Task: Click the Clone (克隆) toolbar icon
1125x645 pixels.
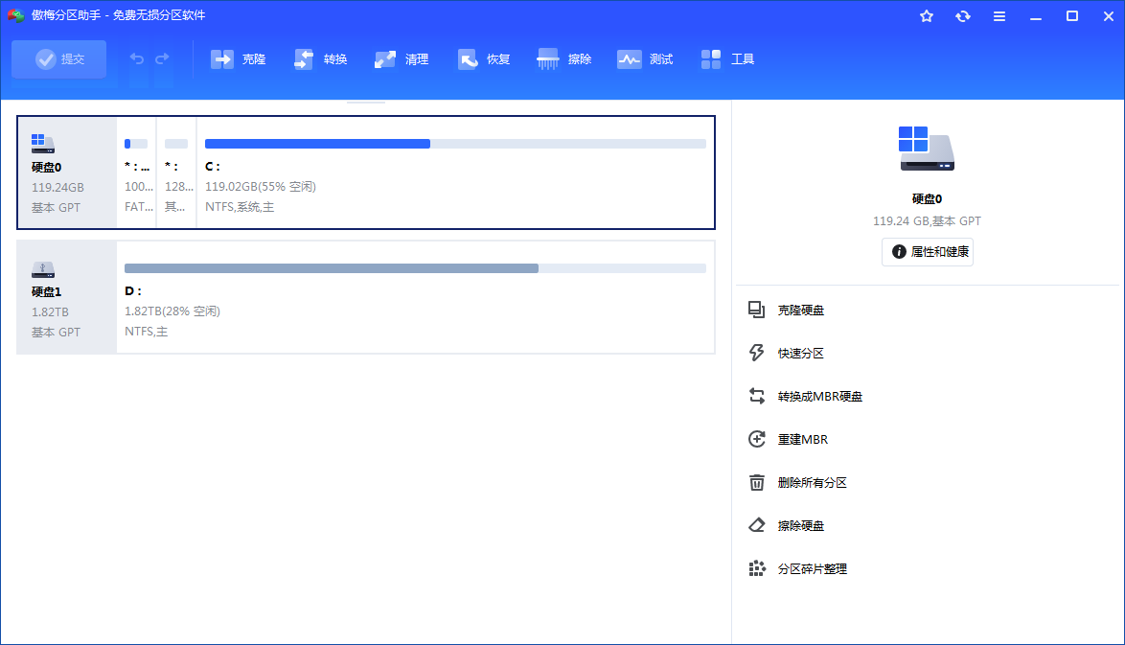Action: [x=223, y=59]
